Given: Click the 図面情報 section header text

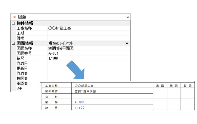Looking at the screenshot, I should point(25,43).
